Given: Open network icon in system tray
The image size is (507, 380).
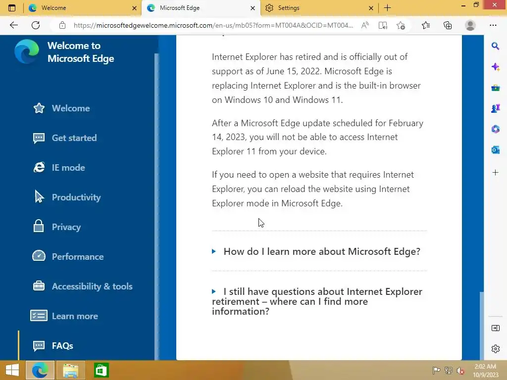Looking at the screenshot, I should pos(449,370).
